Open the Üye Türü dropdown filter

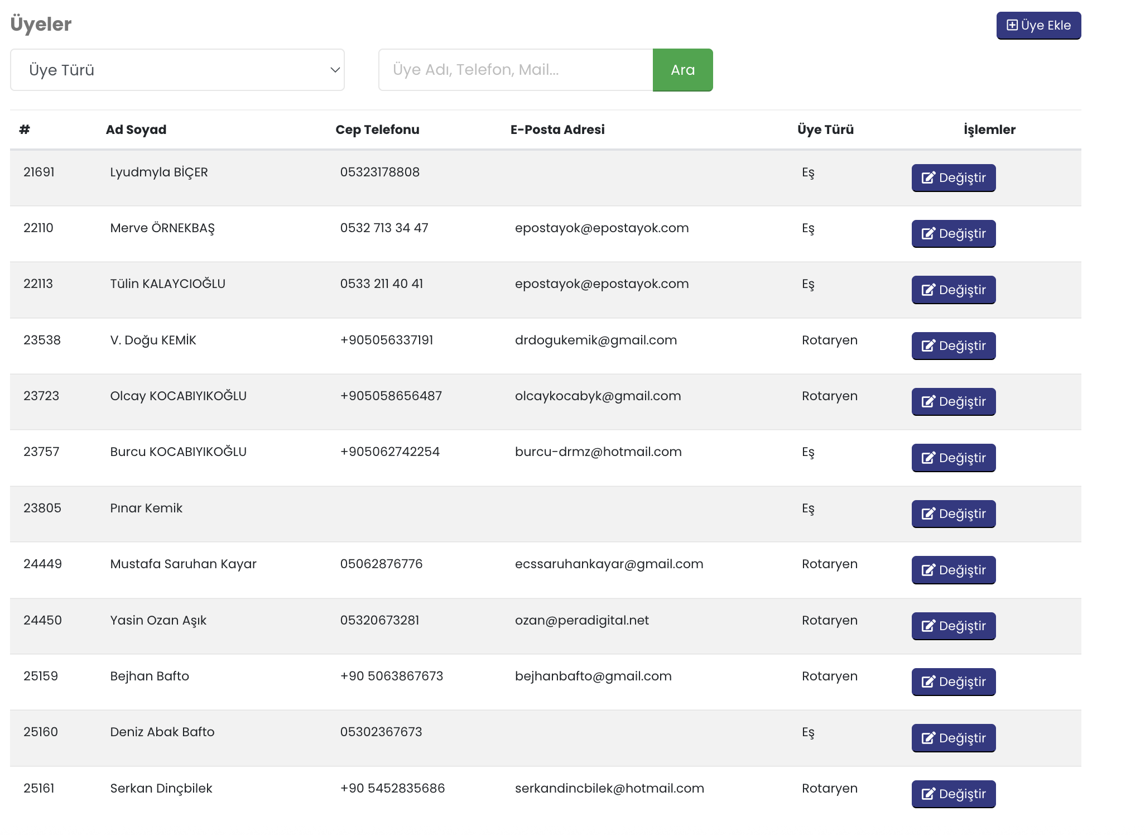point(177,70)
